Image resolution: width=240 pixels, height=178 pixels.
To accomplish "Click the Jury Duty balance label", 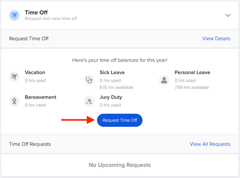I will point(111,97).
